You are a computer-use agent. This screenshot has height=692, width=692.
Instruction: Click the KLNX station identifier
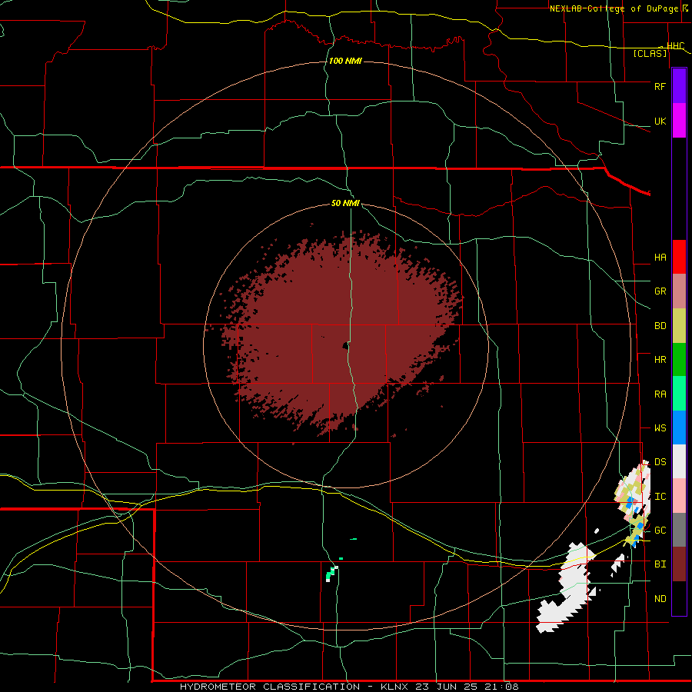point(395,687)
